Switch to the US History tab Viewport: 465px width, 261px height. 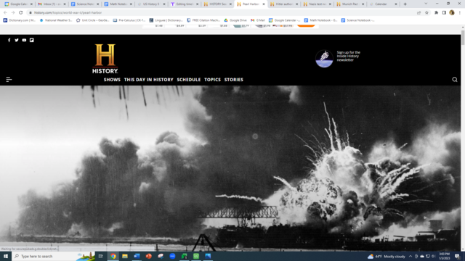(151, 4)
